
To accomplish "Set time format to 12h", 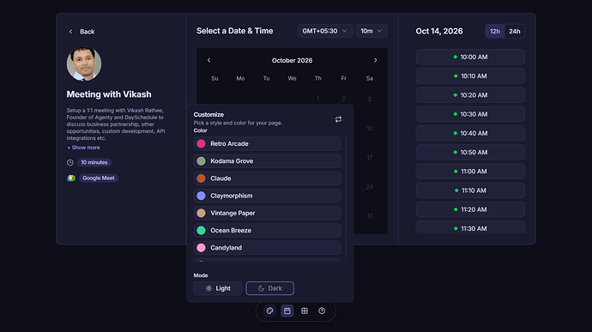I will click(x=495, y=32).
